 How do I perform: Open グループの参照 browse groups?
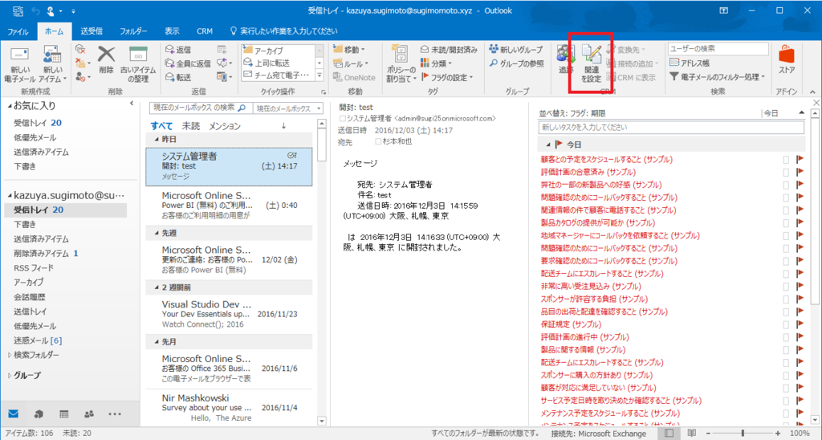click(517, 63)
